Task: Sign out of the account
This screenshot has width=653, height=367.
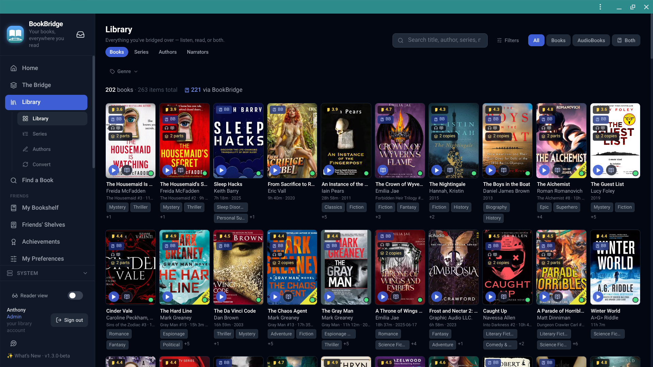Action: tap(69, 320)
